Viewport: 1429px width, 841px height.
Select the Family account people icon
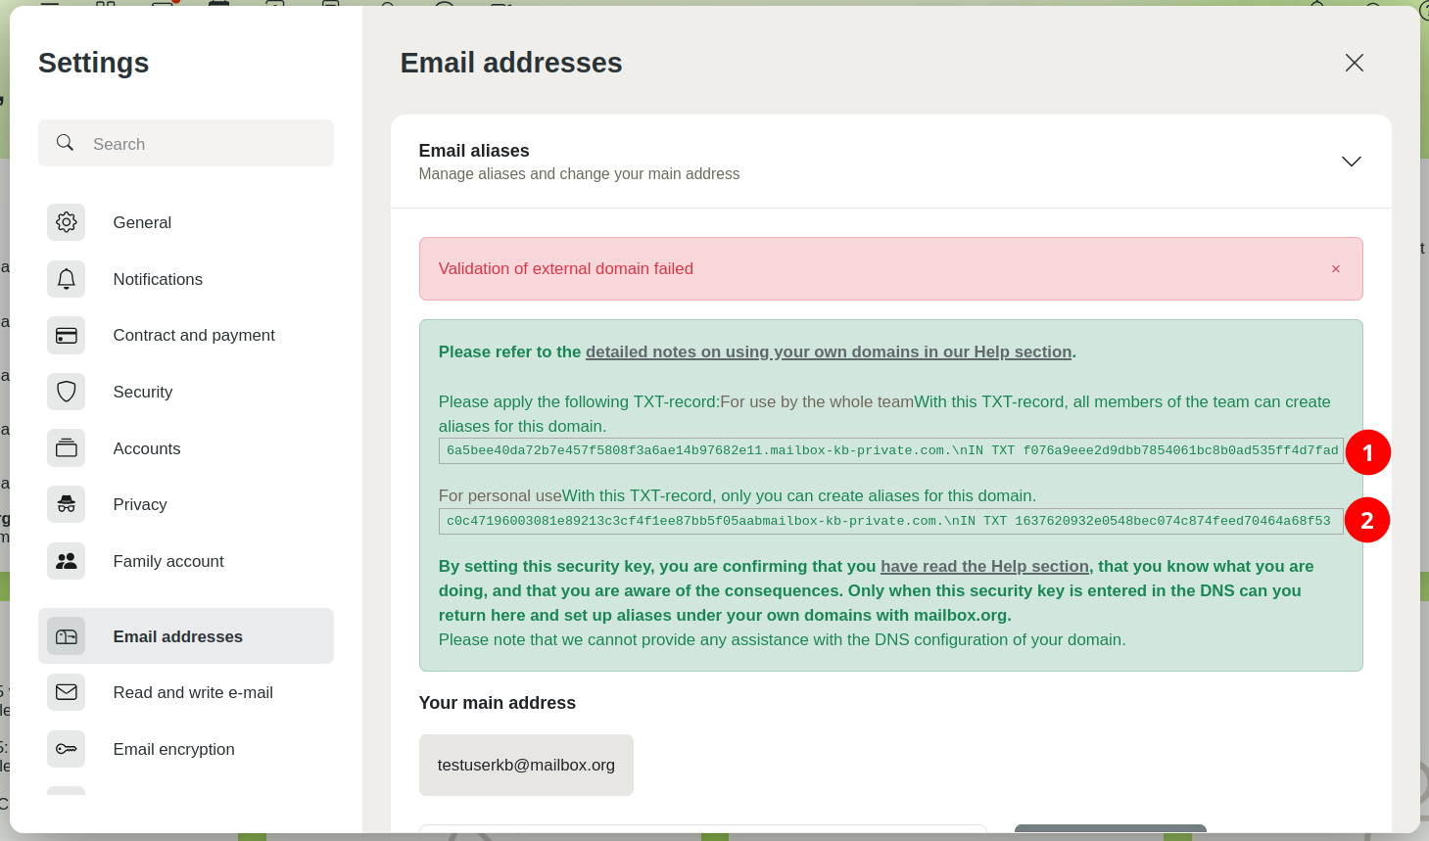coord(67,561)
